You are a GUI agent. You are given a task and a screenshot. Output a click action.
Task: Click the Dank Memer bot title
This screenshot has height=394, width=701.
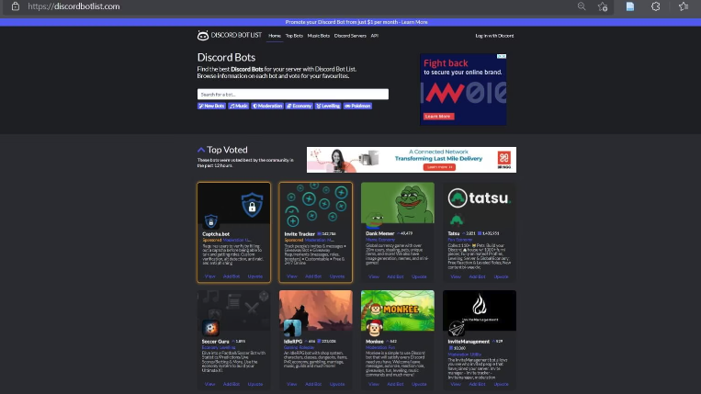[x=380, y=233]
